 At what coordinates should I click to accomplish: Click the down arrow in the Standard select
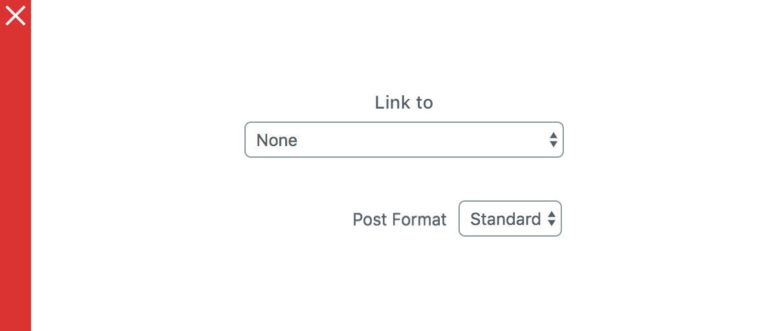(x=552, y=224)
